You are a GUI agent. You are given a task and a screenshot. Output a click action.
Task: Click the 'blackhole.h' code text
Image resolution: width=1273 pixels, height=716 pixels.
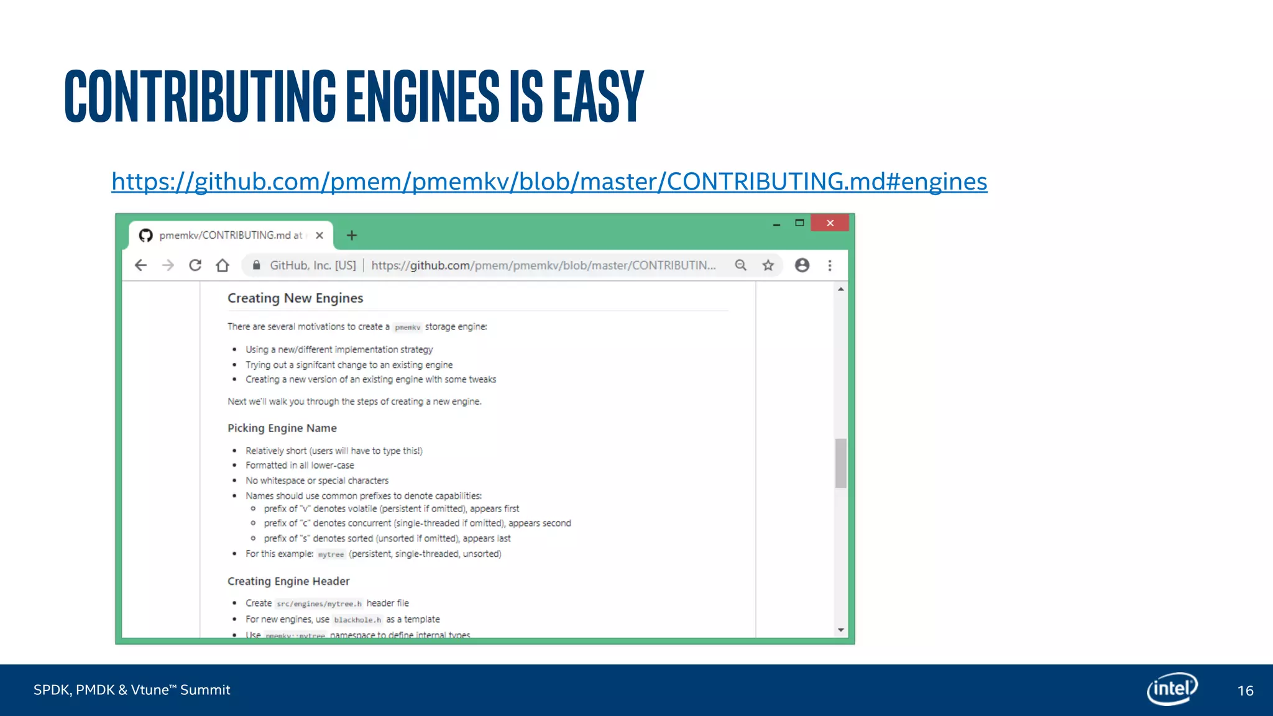(x=357, y=620)
